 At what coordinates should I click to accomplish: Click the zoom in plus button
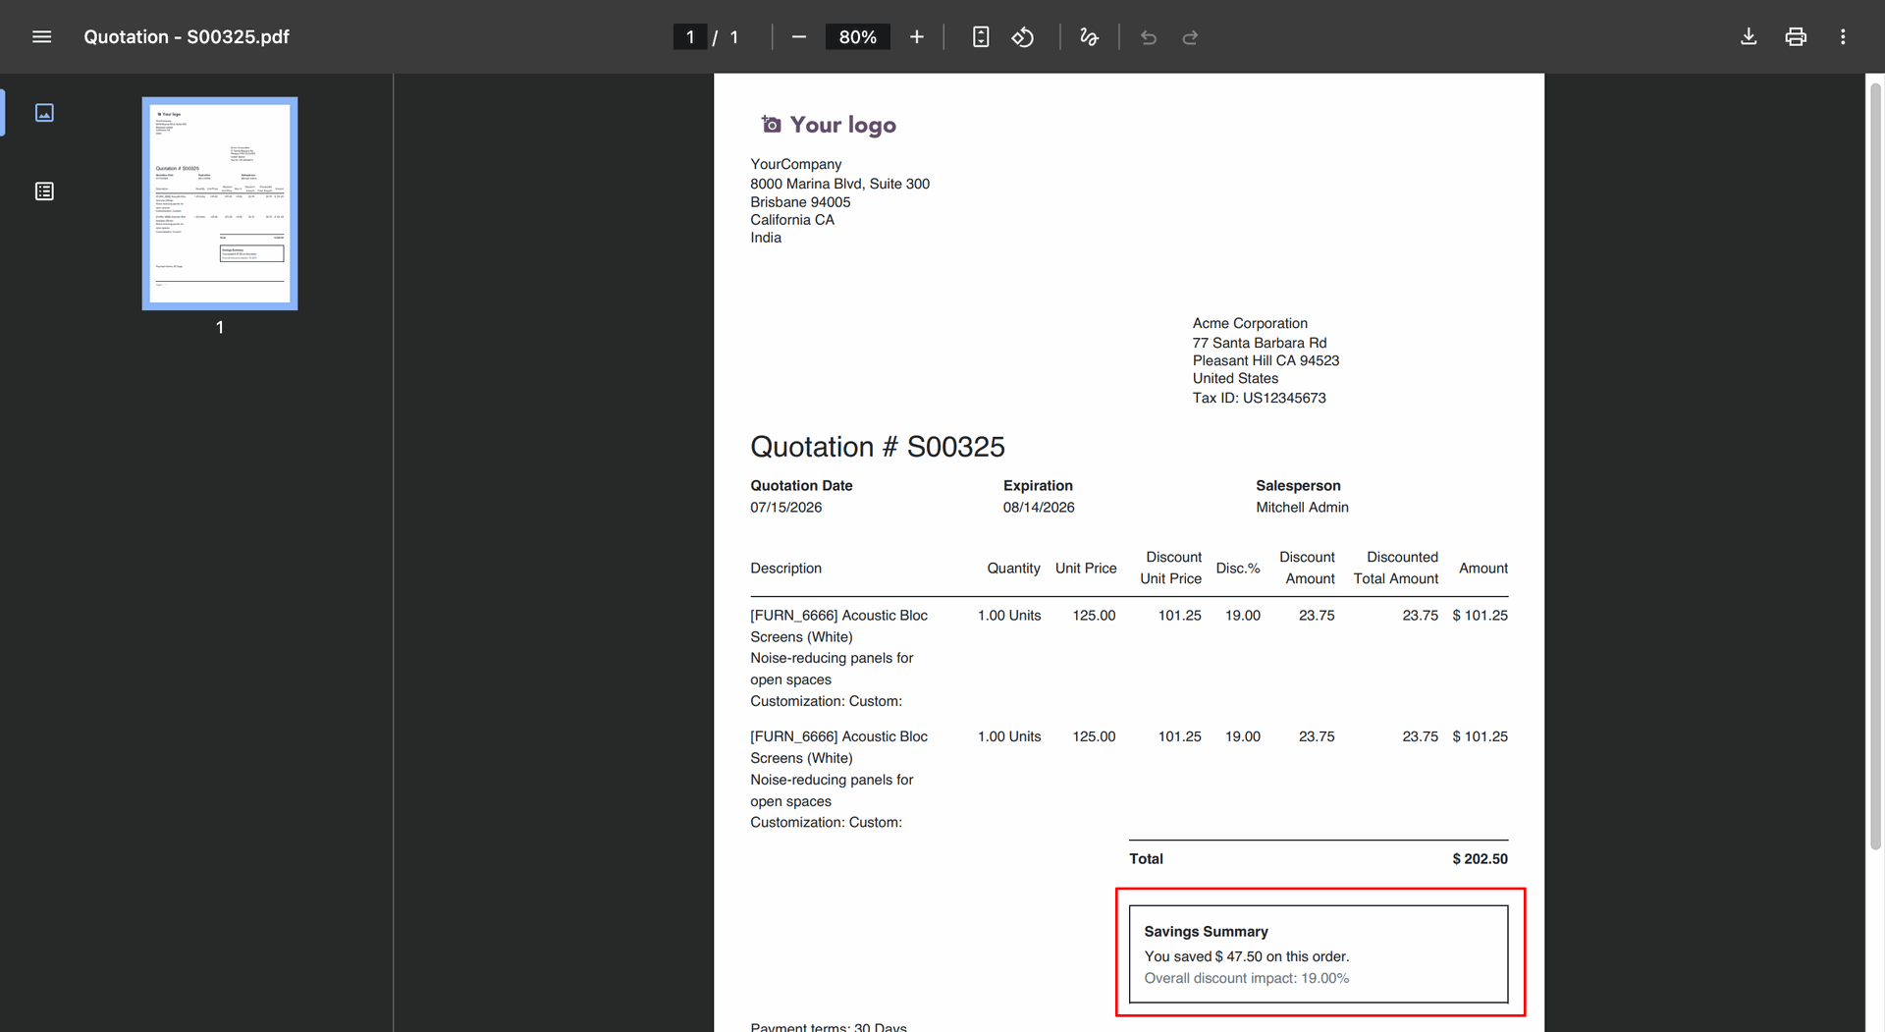pos(917,37)
